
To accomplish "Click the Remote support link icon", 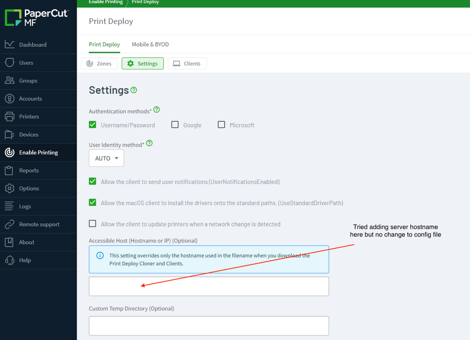I will [x=9, y=224].
